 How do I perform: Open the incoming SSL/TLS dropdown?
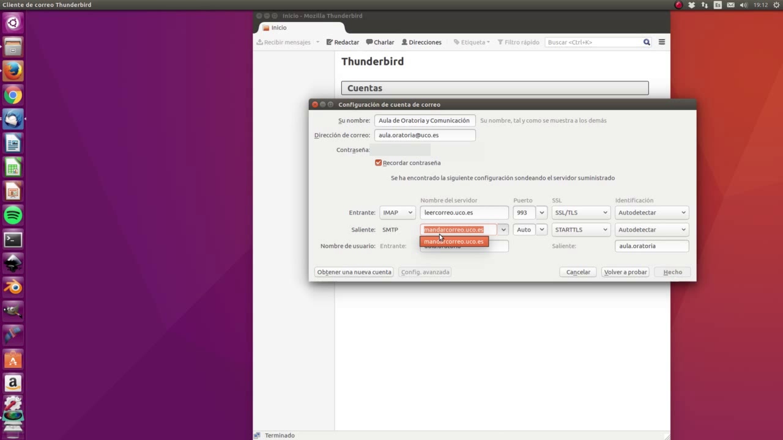[581, 213]
